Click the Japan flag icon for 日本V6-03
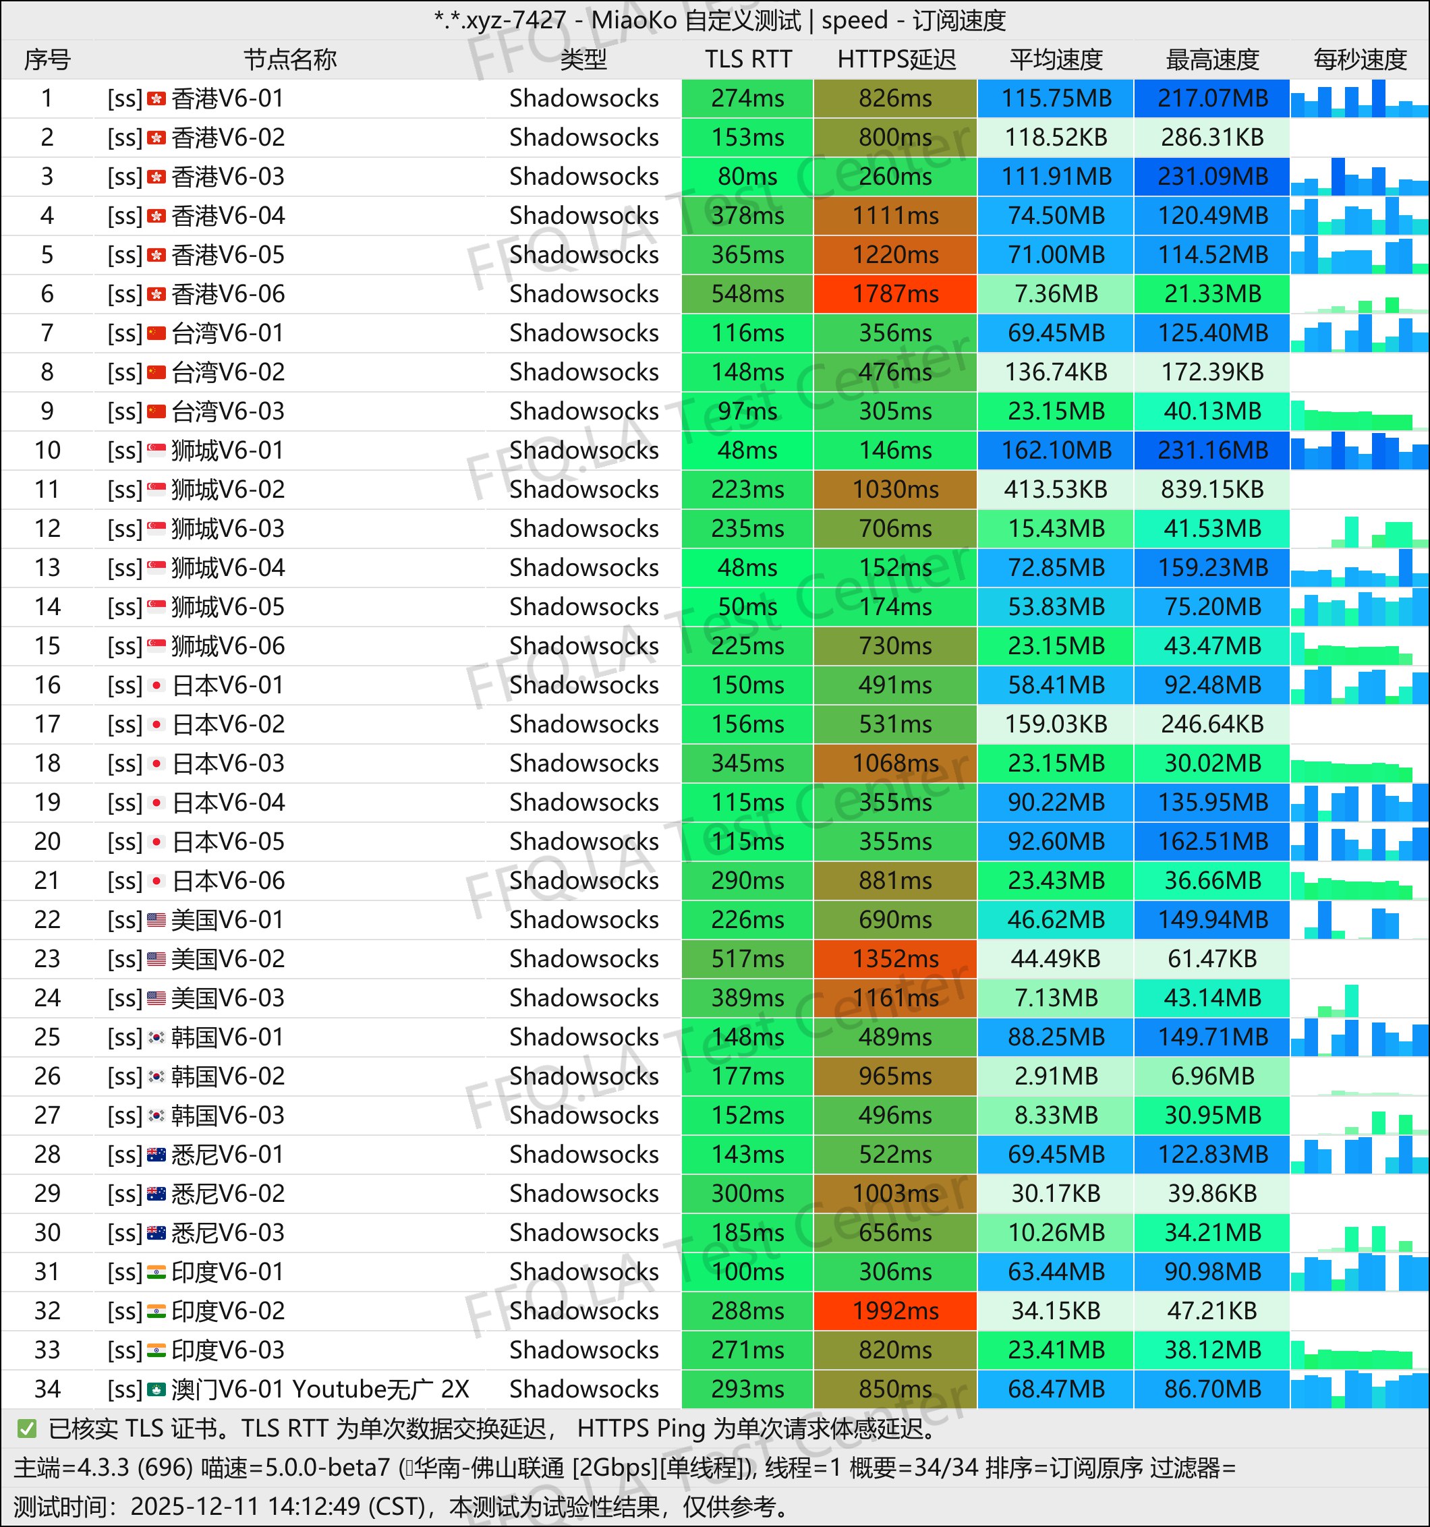This screenshot has height=1527, width=1430. point(156,763)
